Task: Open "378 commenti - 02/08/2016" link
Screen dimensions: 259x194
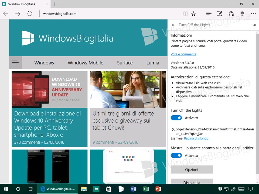Action: point(39,142)
